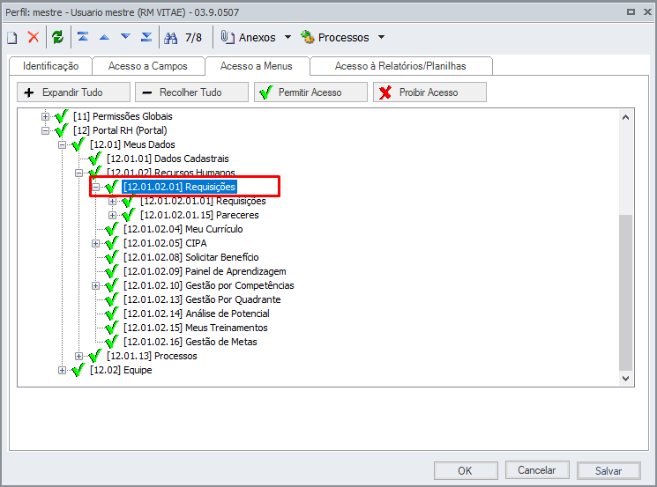657x487 pixels.
Task: Select the selected [12.01.02.01] Requisições item
Action: pyautogui.click(x=179, y=187)
